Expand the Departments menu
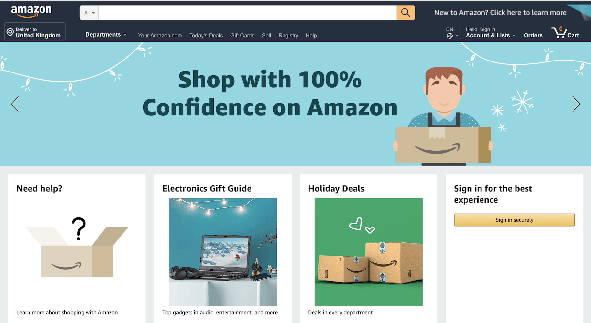591x323 pixels. [x=106, y=35]
